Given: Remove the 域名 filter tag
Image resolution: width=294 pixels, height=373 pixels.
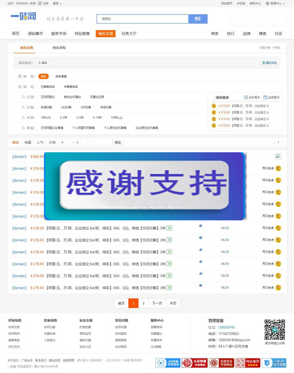Looking at the screenshot, I should click(39, 63).
